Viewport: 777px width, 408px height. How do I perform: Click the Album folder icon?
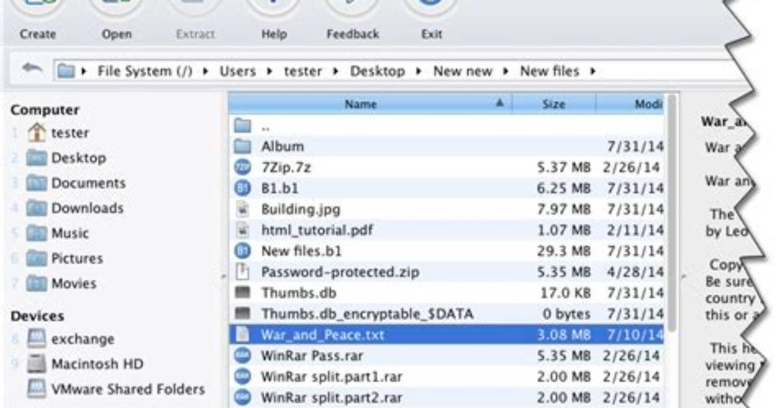(242, 146)
